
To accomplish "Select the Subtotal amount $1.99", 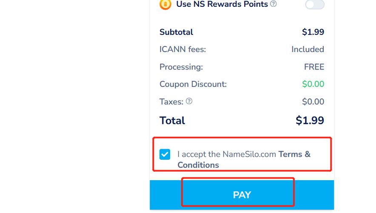I will coord(313,32).
